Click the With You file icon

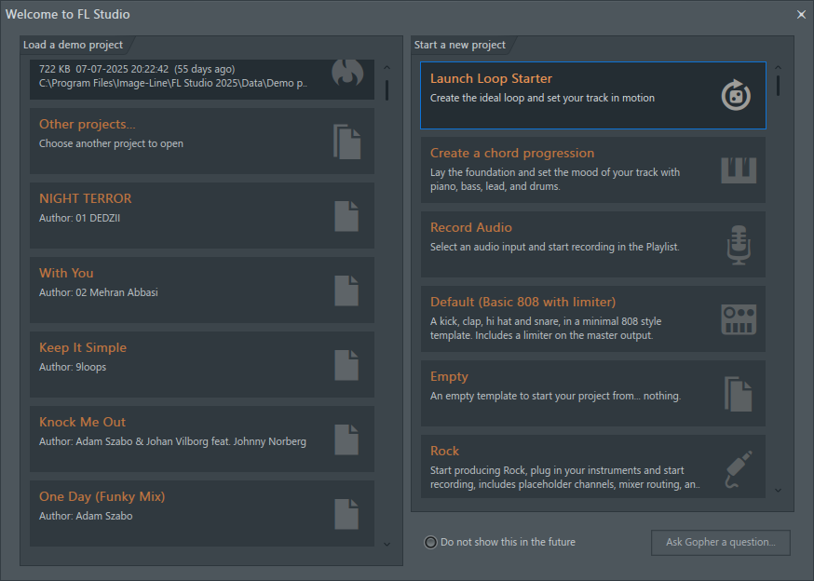coord(346,290)
